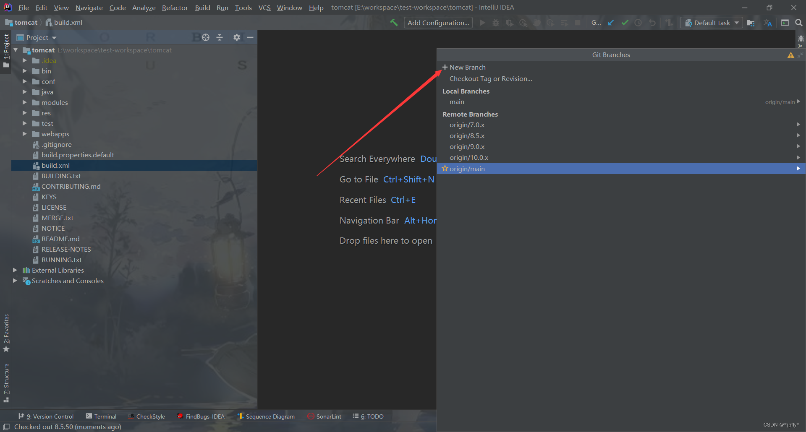The width and height of the screenshot is (806, 432).
Task: Select local branch main
Action: (621, 102)
